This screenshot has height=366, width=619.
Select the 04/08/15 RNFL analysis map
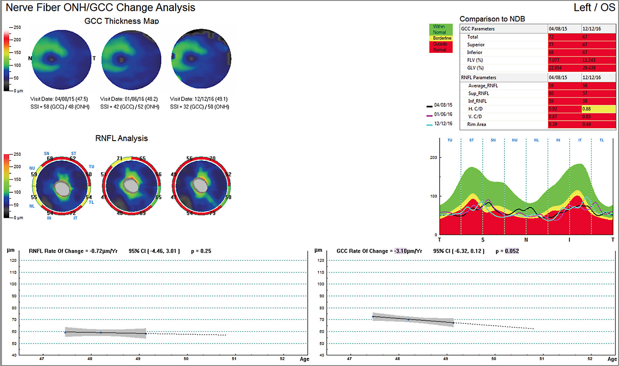[61, 185]
